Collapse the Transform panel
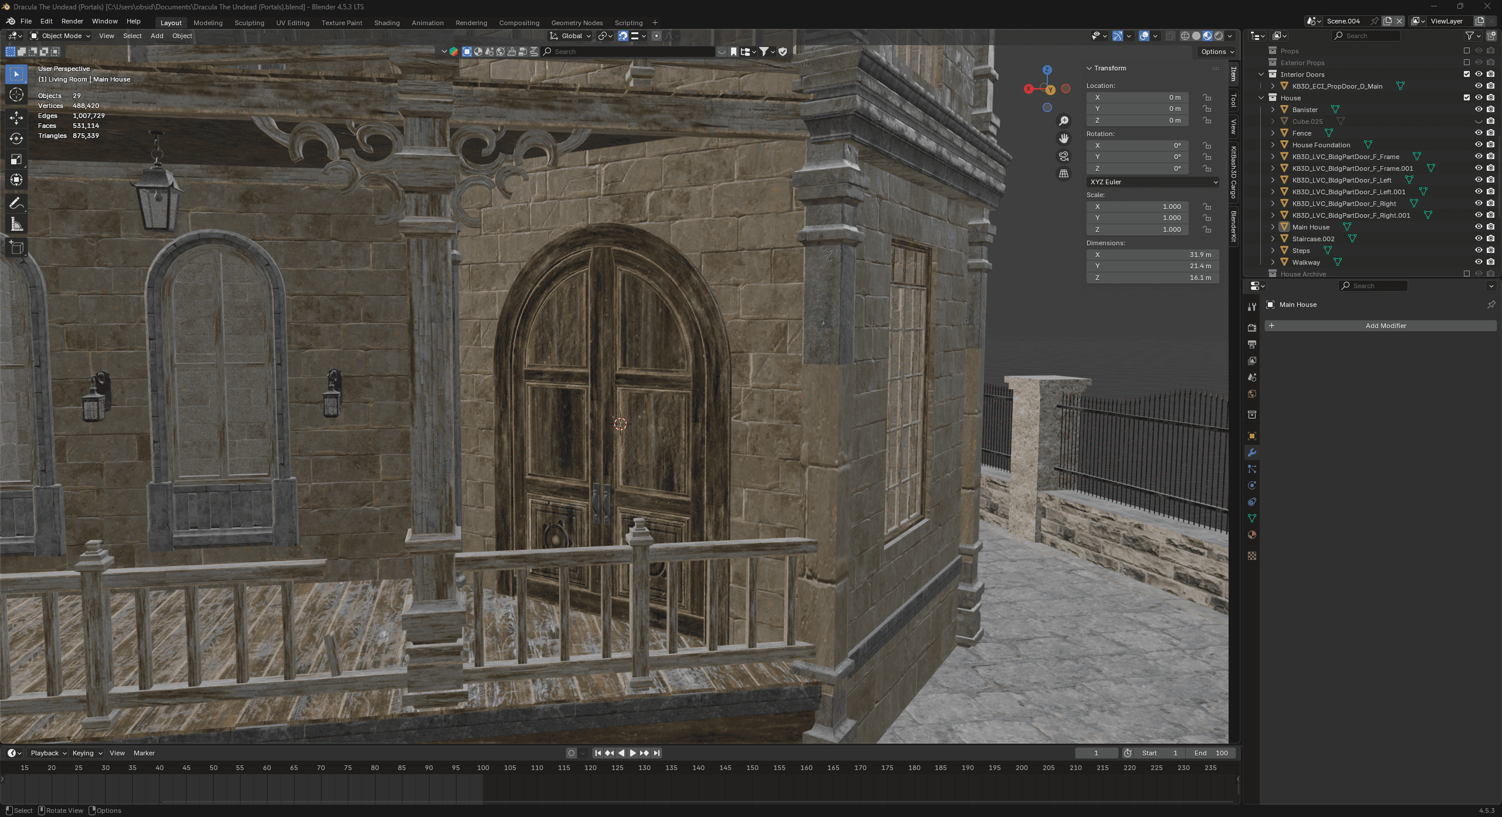Viewport: 1502px width, 817px height. pyautogui.click(x=1090, y=68)
